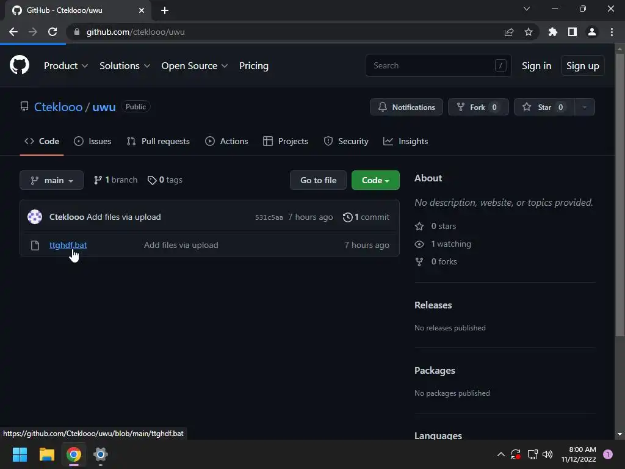Open the Cteklooo owner link

[x=58, y=107]
